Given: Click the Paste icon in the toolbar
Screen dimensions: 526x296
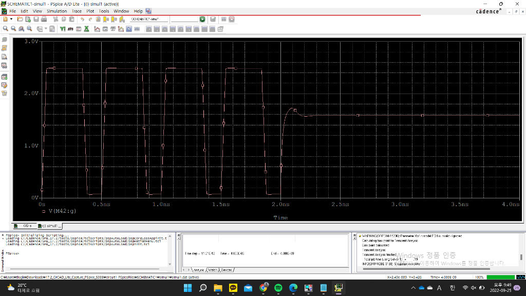Looking at the screenshot, I should point(70,19).
